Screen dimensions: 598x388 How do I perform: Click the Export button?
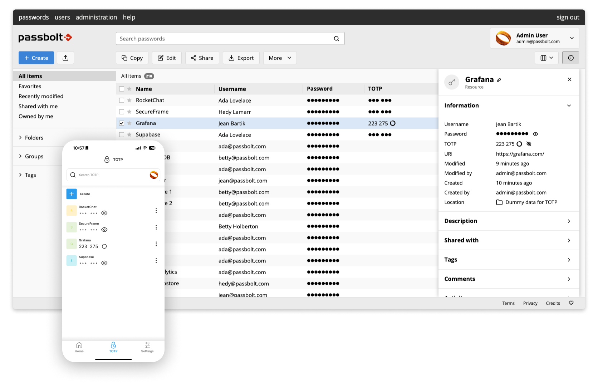click(x=241, y=58)
